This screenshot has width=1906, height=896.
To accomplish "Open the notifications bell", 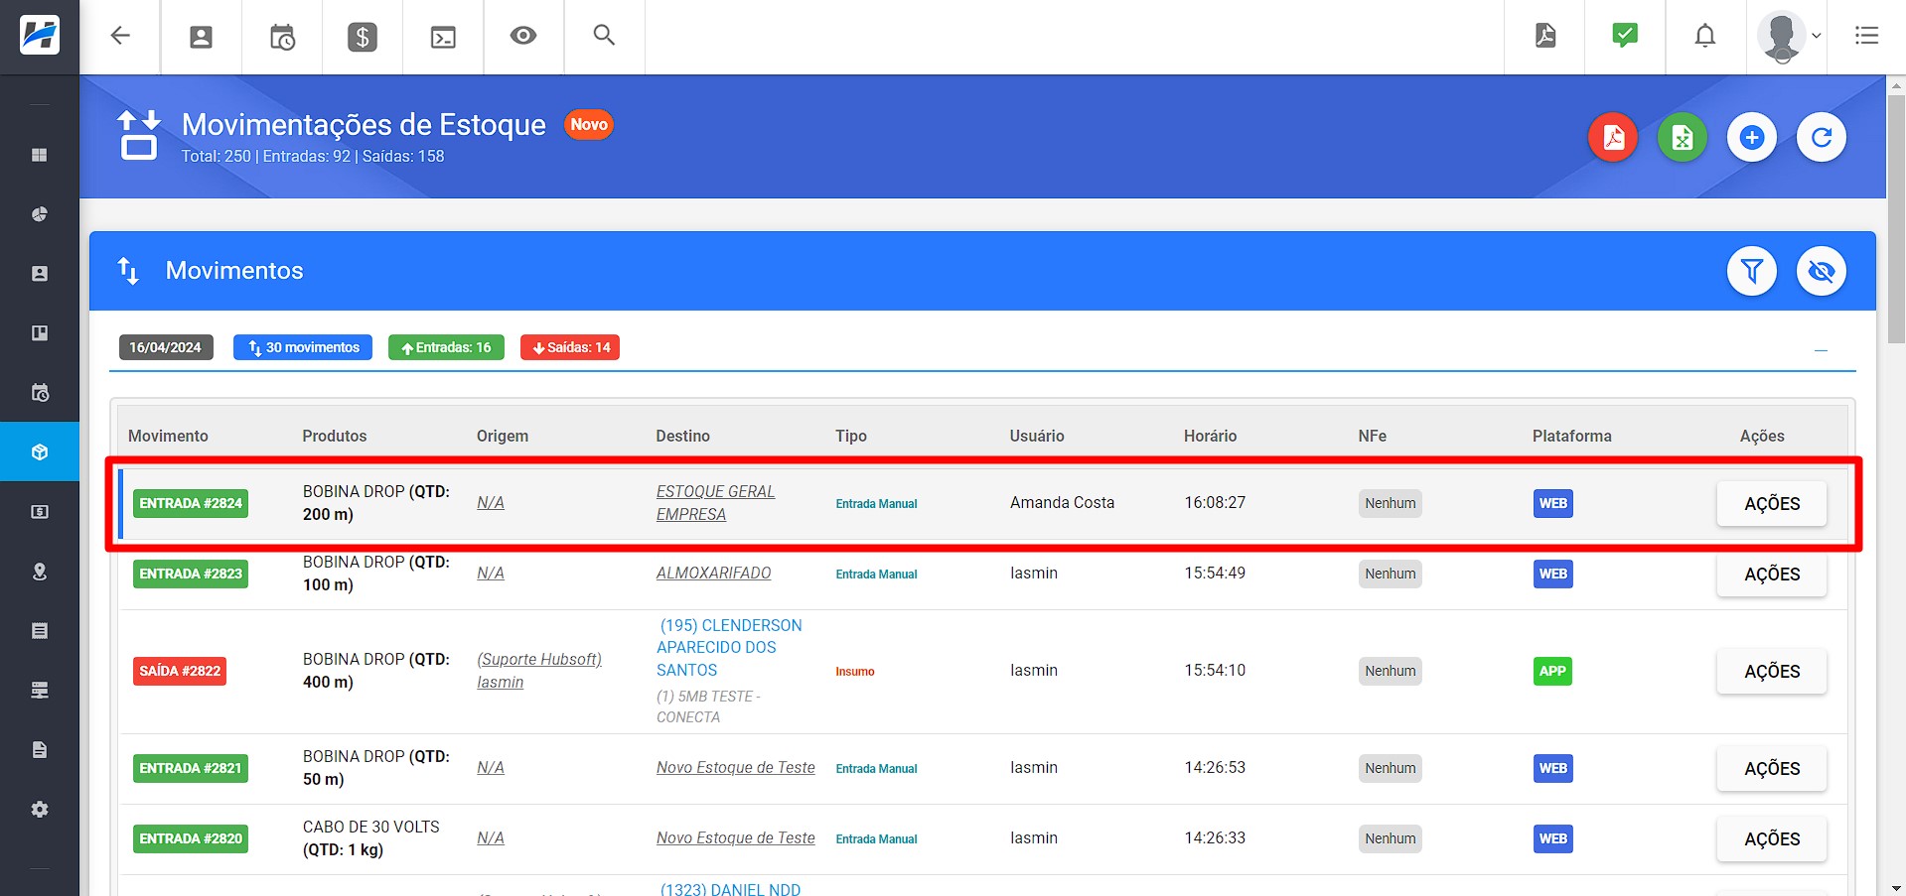I will pyautogui.click(x=1705, y=36).
